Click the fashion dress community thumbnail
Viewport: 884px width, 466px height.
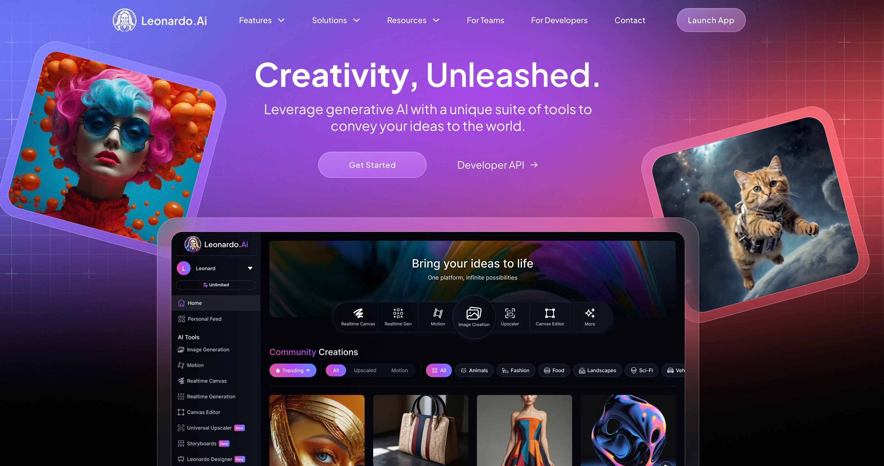(524, 429)
